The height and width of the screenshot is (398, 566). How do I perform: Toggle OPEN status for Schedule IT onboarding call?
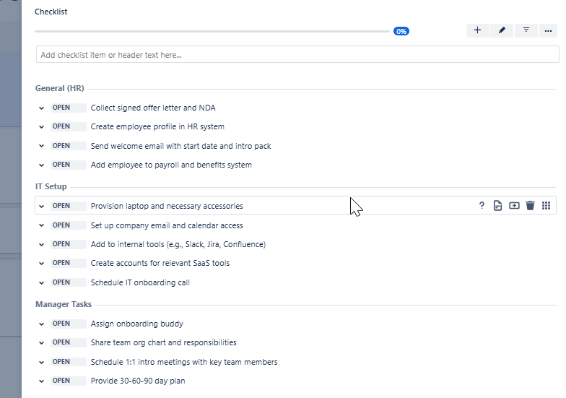(x=68, y=282)
